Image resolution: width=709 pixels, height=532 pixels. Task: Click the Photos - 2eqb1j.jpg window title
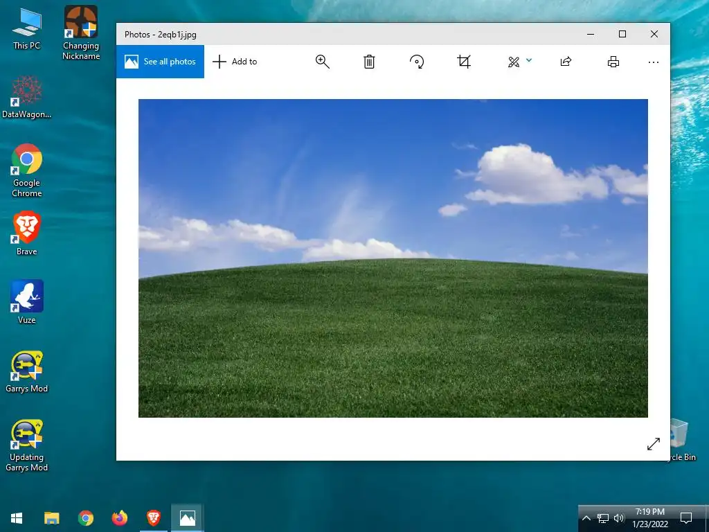point(161,35)
